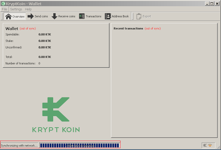
Task: Select the Spendable 0.00 KTK value
Action: click(x=45, y=35)
